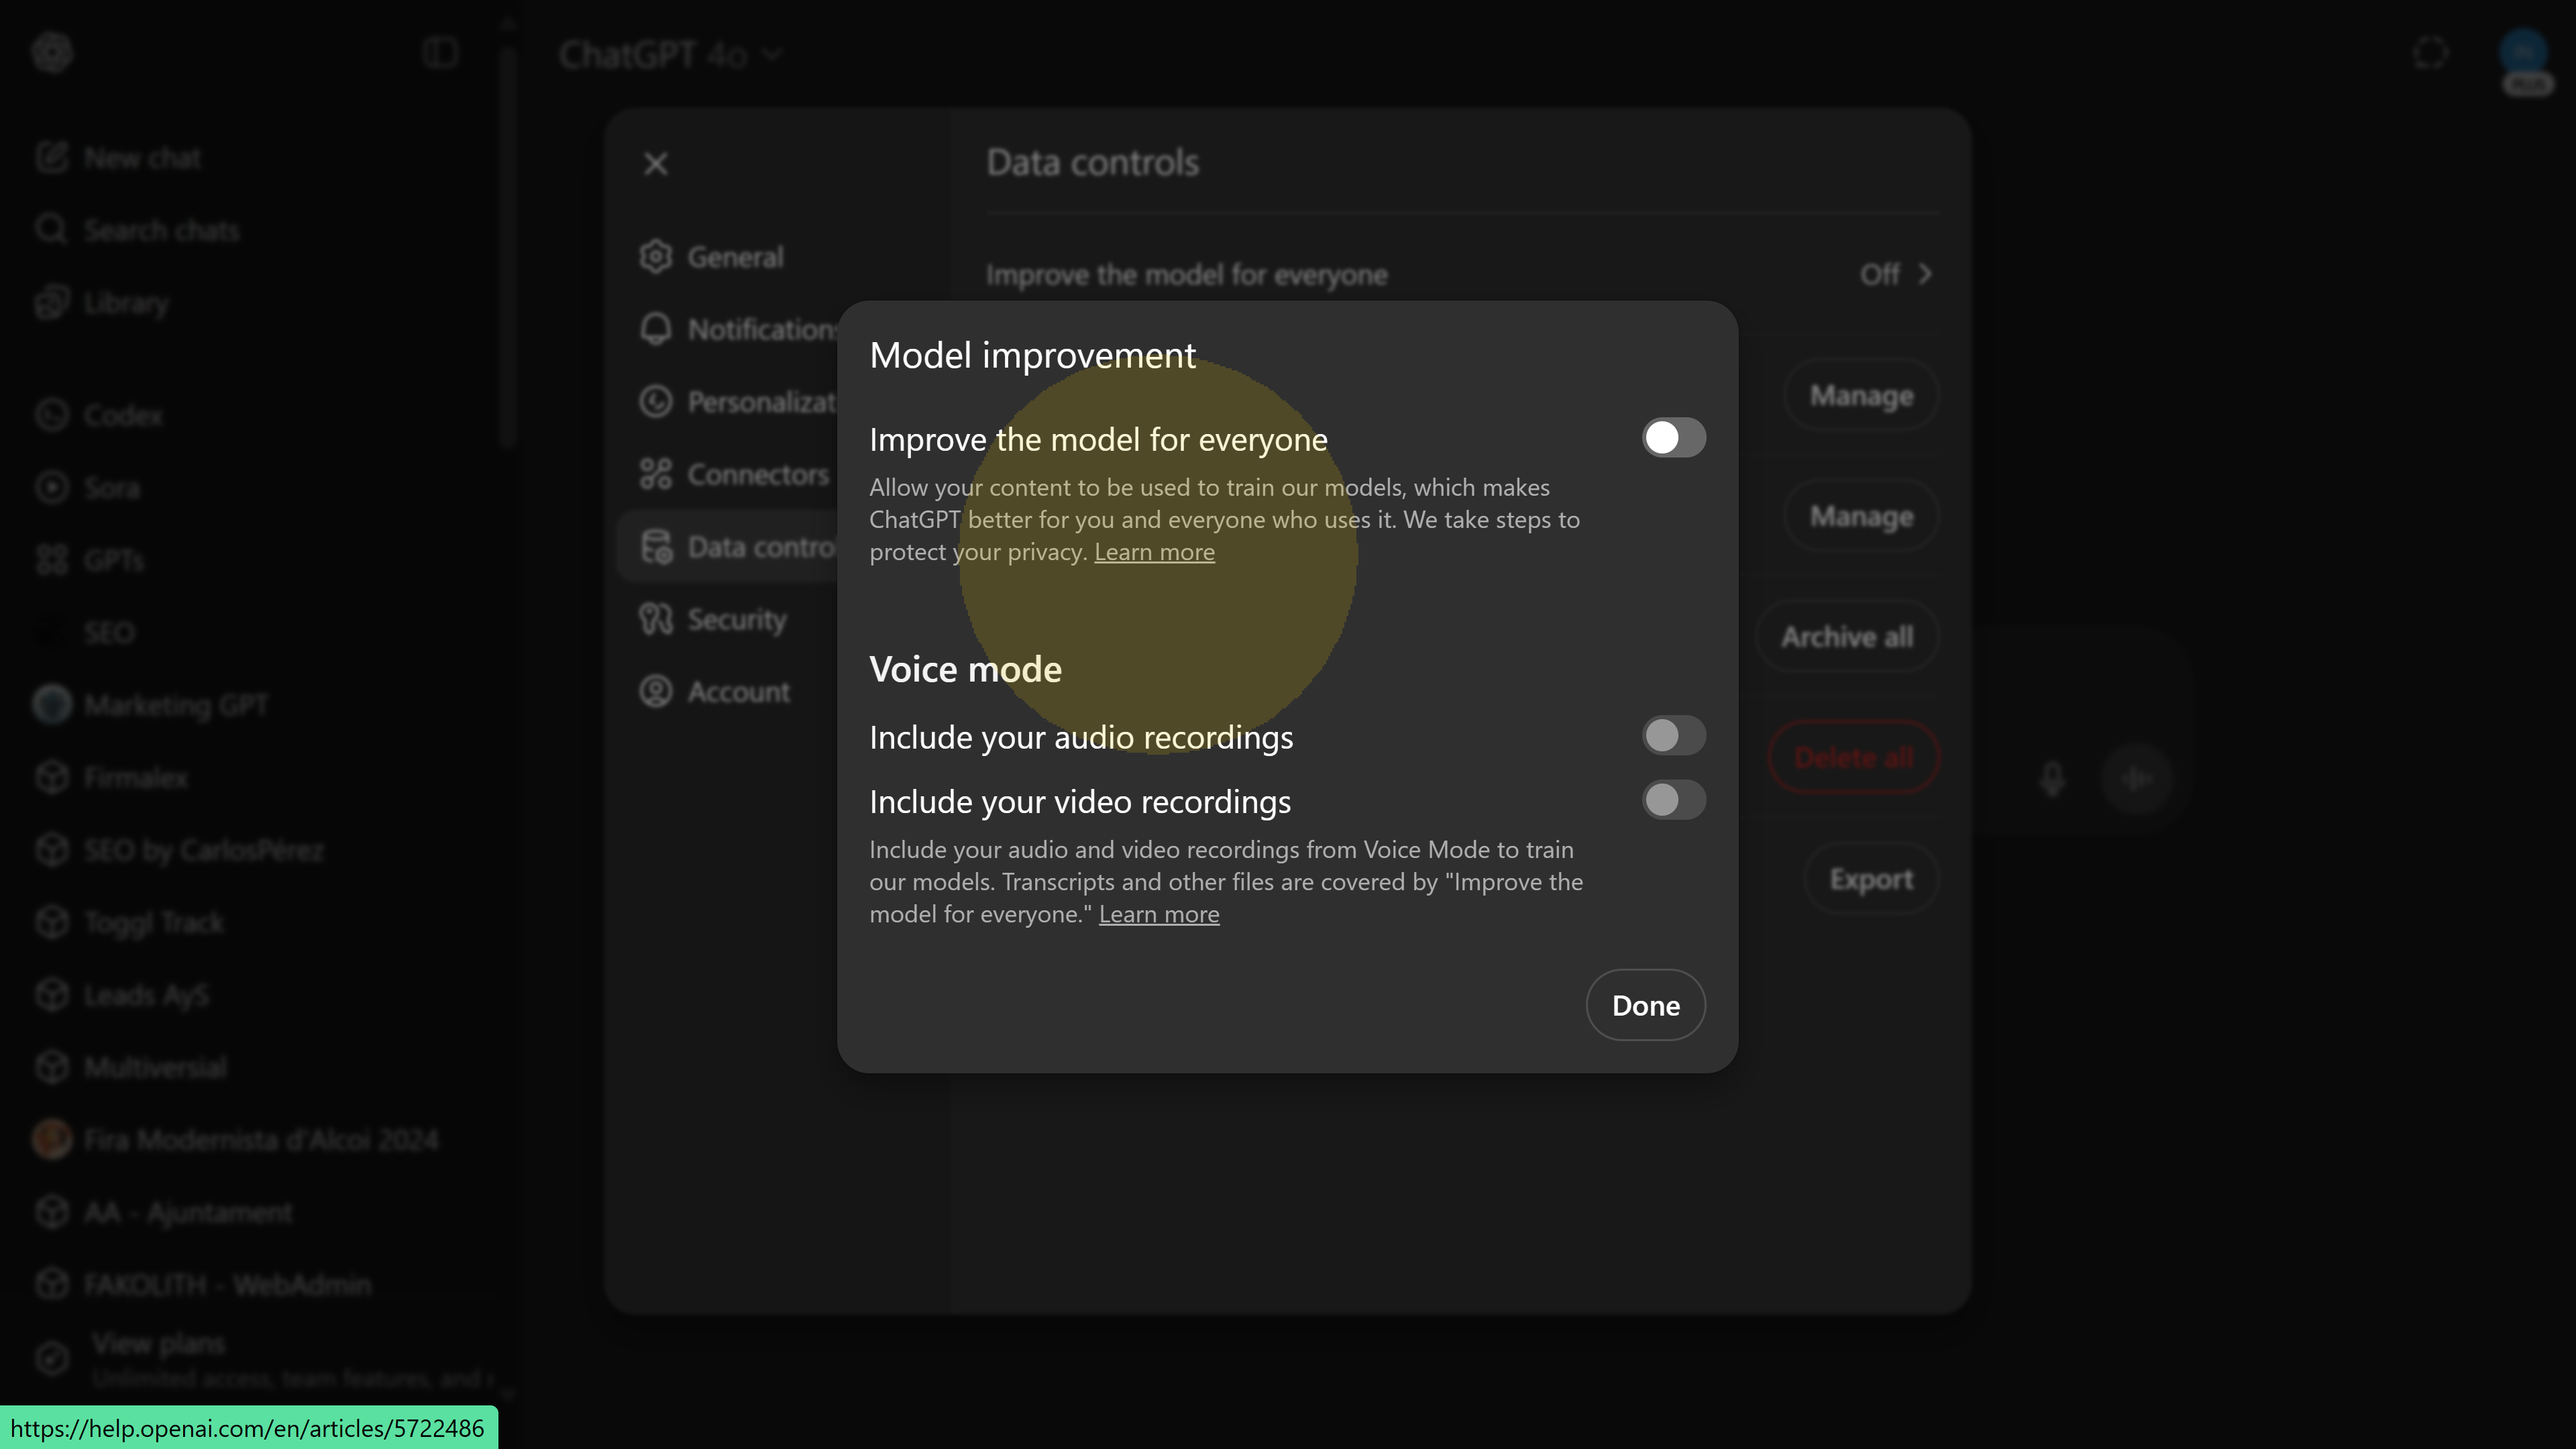The width and height of the screenshot is (2576, 1449).
Task: Close settings with the X icon
Action: [656, 163]
